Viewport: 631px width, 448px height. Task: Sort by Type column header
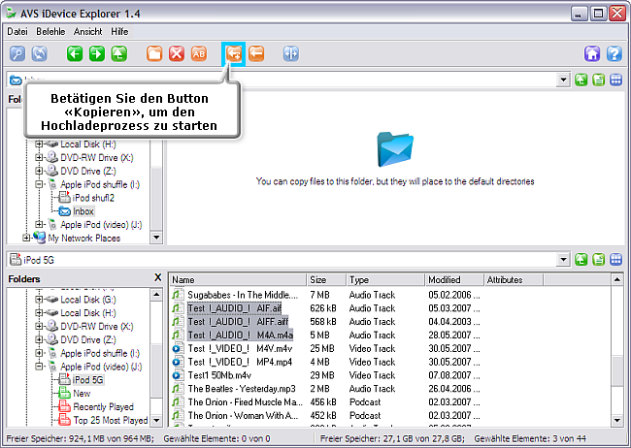tap(385, 279)
